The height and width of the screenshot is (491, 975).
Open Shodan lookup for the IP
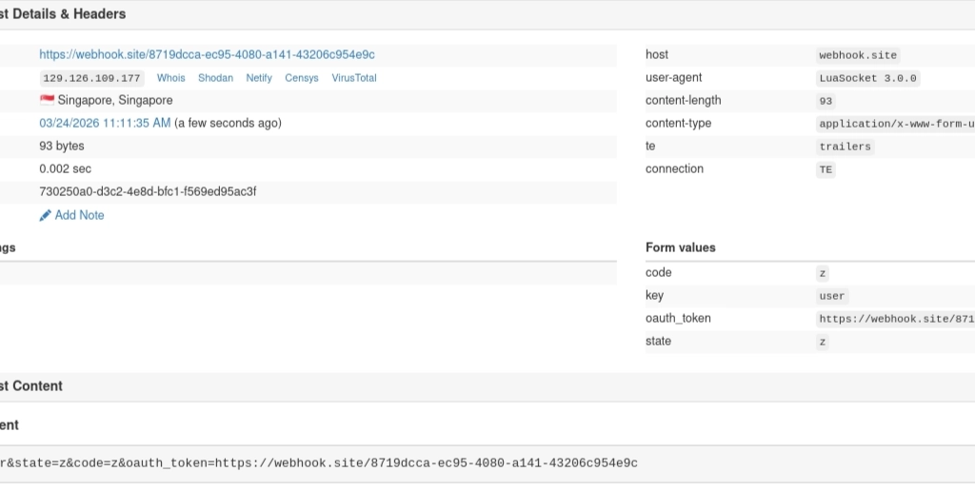[215, 78]
